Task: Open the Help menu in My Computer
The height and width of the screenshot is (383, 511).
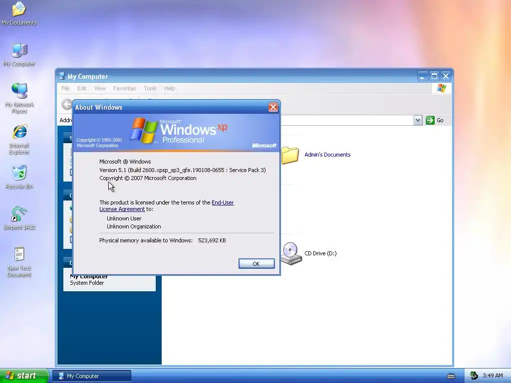Action: (x=170, y=88)
